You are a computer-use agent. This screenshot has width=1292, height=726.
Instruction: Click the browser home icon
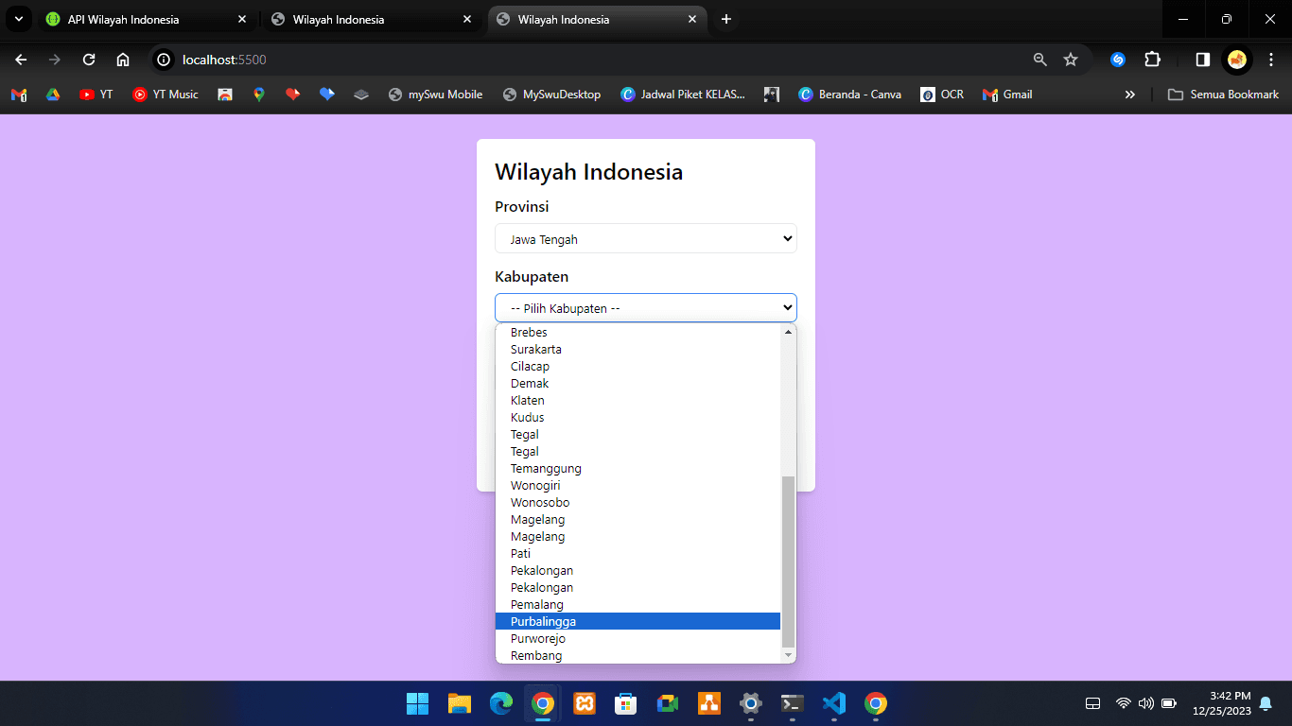pos(123,59)
